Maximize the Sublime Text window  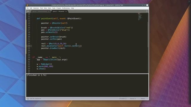pos(145,5)
